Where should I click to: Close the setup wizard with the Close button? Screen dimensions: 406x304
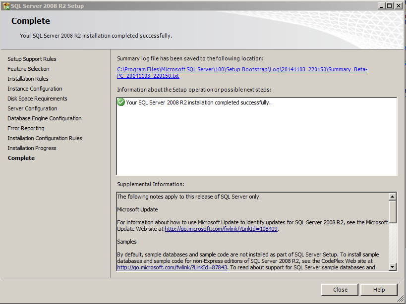340,290
